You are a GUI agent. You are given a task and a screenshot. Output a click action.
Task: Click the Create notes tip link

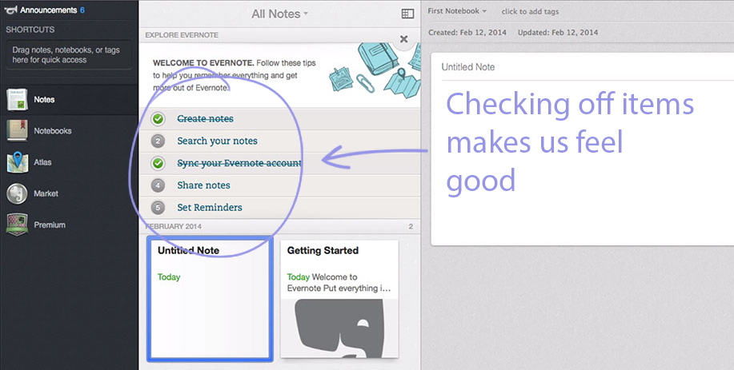tap(205, 118)
